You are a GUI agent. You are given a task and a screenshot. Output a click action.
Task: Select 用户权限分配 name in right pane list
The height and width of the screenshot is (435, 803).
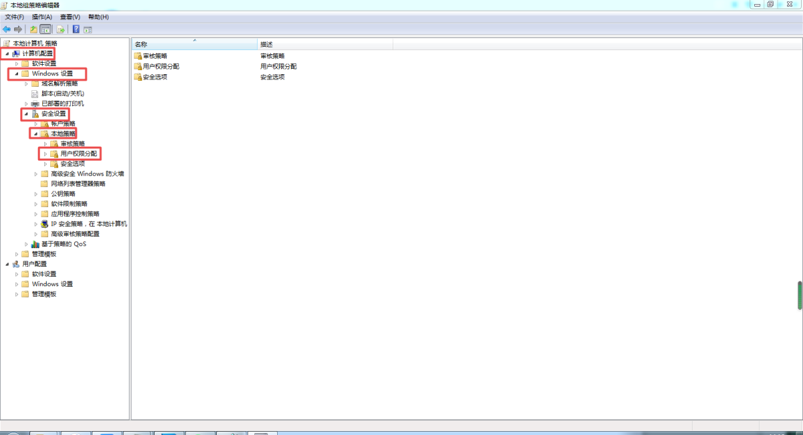(161, 67)
